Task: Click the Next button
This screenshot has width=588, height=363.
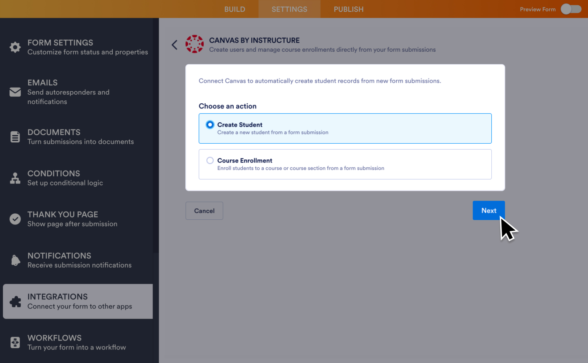Action: pos(489,210)
